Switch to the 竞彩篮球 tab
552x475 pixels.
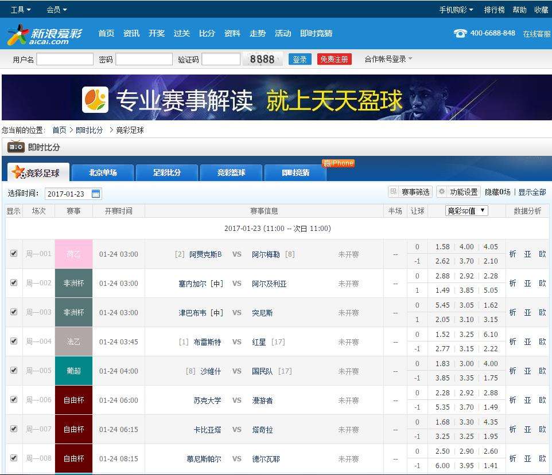point(231,172)
